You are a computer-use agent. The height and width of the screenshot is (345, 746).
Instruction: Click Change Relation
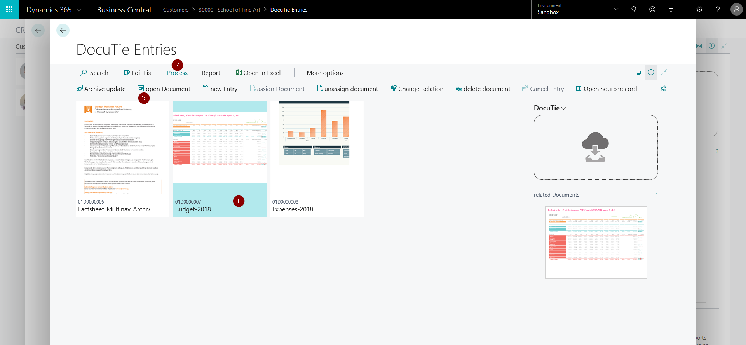417,89
